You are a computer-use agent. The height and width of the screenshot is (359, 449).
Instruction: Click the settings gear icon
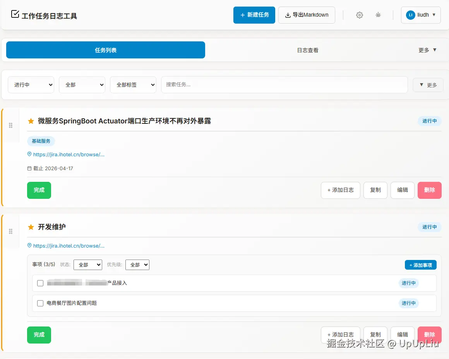(x=359, y=15)
